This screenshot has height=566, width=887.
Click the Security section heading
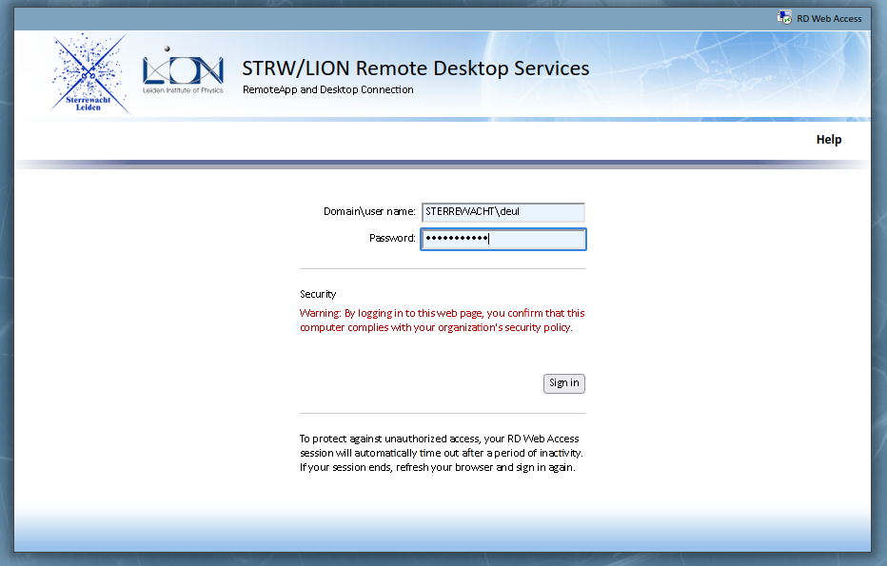[318, 295]
